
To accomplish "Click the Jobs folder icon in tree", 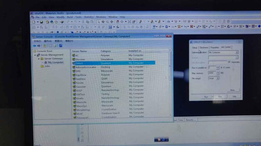I will 42,66.
